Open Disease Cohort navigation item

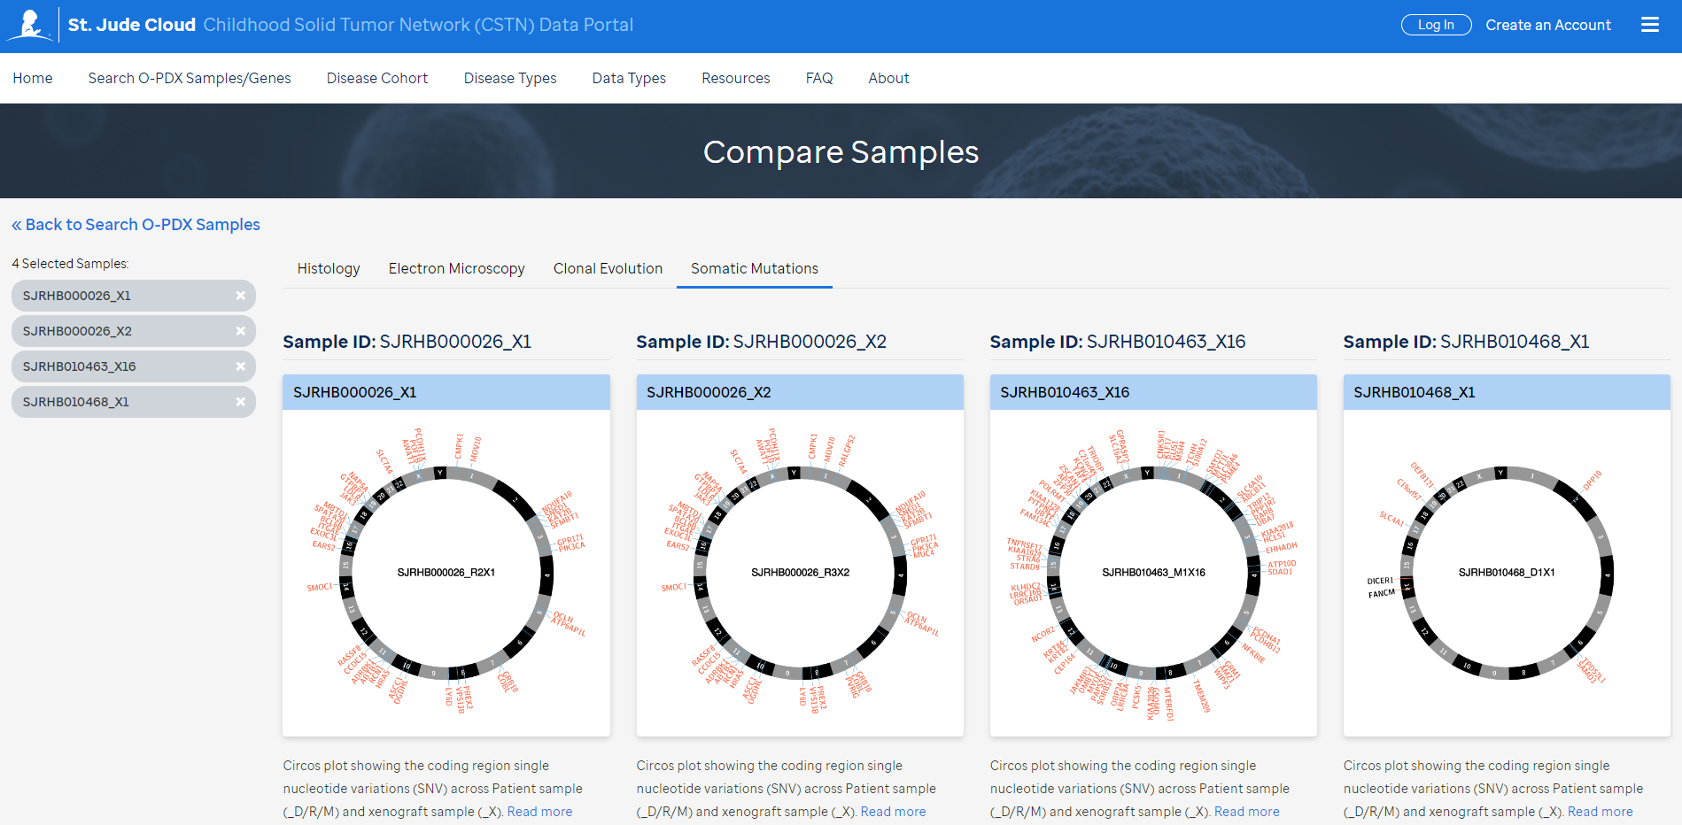click(x=377, y=78)
